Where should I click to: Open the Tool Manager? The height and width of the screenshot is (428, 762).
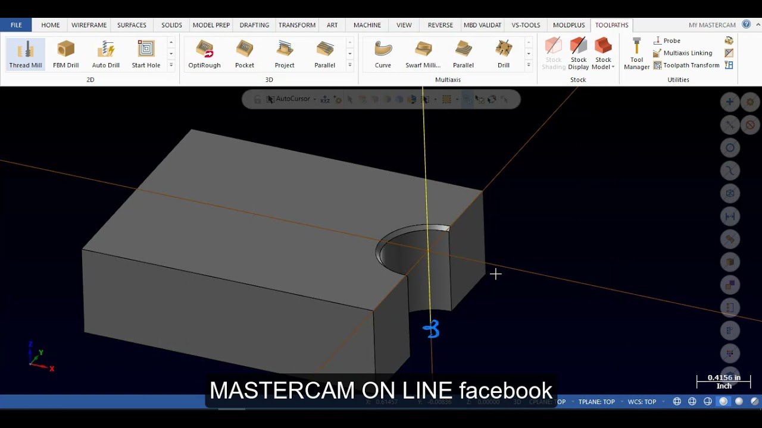(x=636, y=54)
